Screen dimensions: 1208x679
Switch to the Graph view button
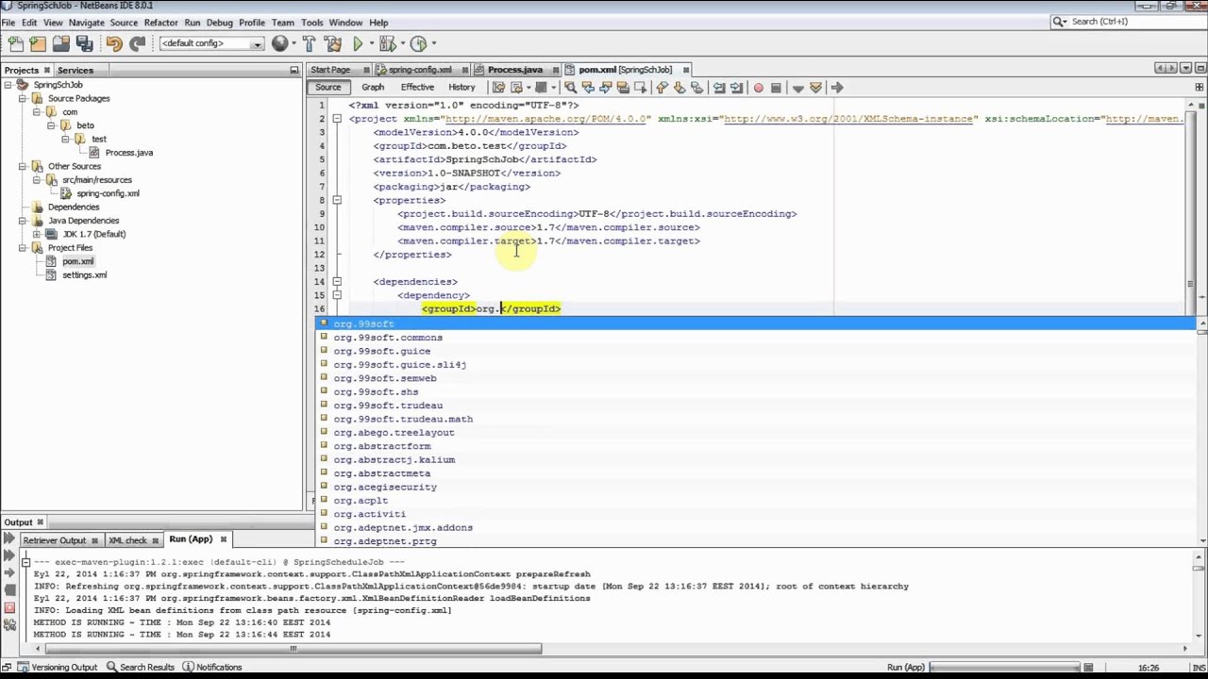click(373, 88)
